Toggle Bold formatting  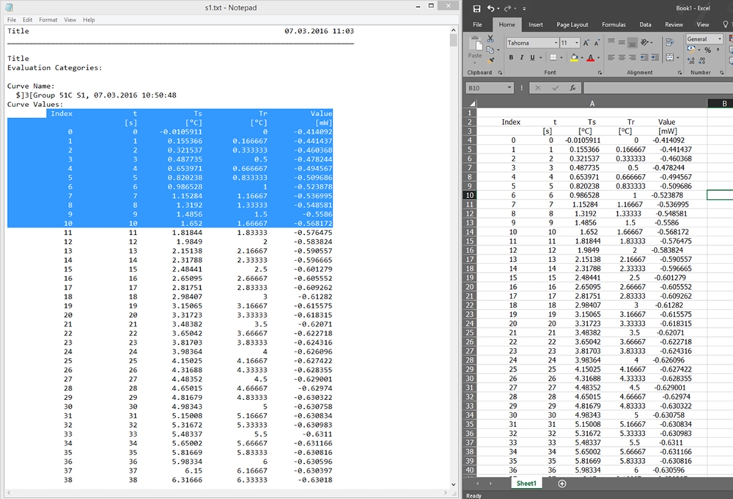(511, 58)
